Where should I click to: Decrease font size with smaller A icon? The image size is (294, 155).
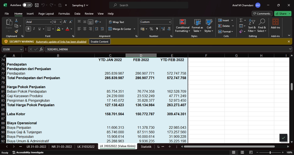pos(70,22)
